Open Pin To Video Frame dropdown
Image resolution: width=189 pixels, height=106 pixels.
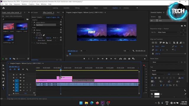point(168,32)
